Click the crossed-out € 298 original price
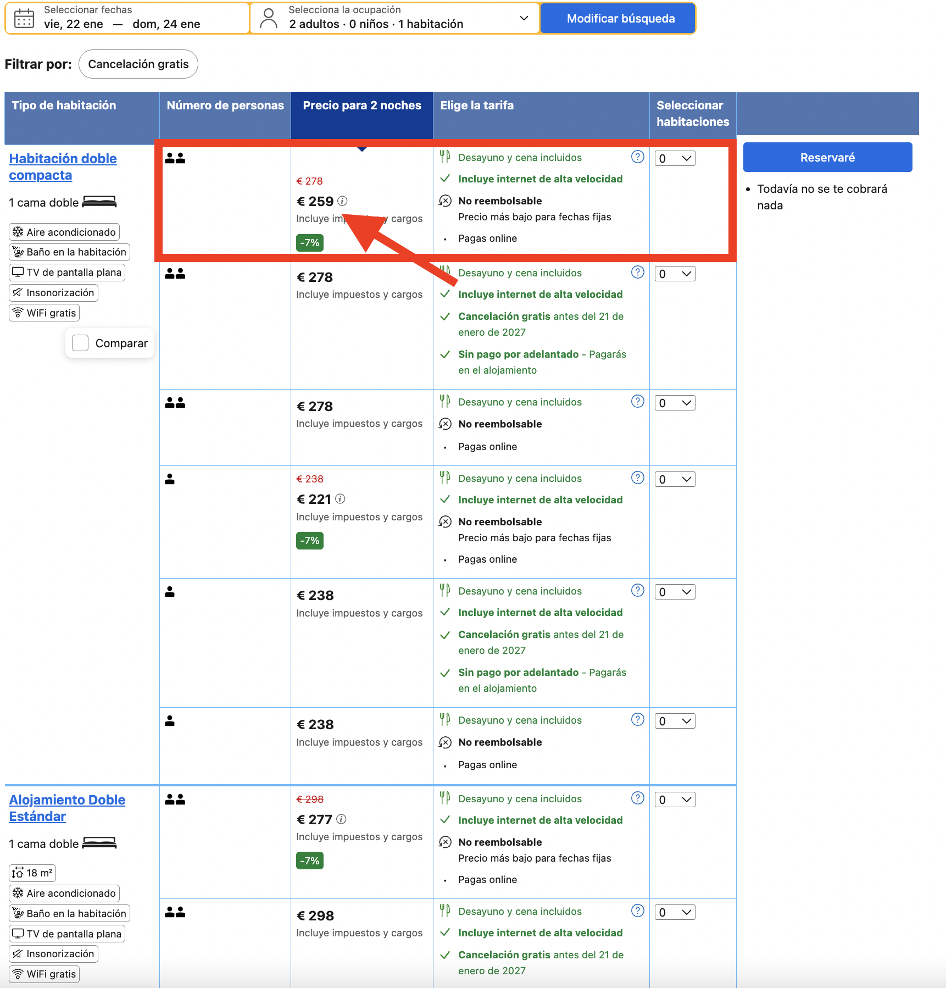This screenshot has width=946, height=988. tap(310, 799)
